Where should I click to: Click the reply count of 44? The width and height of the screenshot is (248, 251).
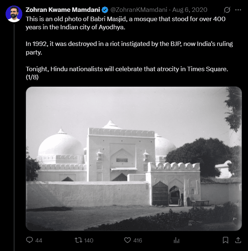pyautogui.click(x=39, y=240)
